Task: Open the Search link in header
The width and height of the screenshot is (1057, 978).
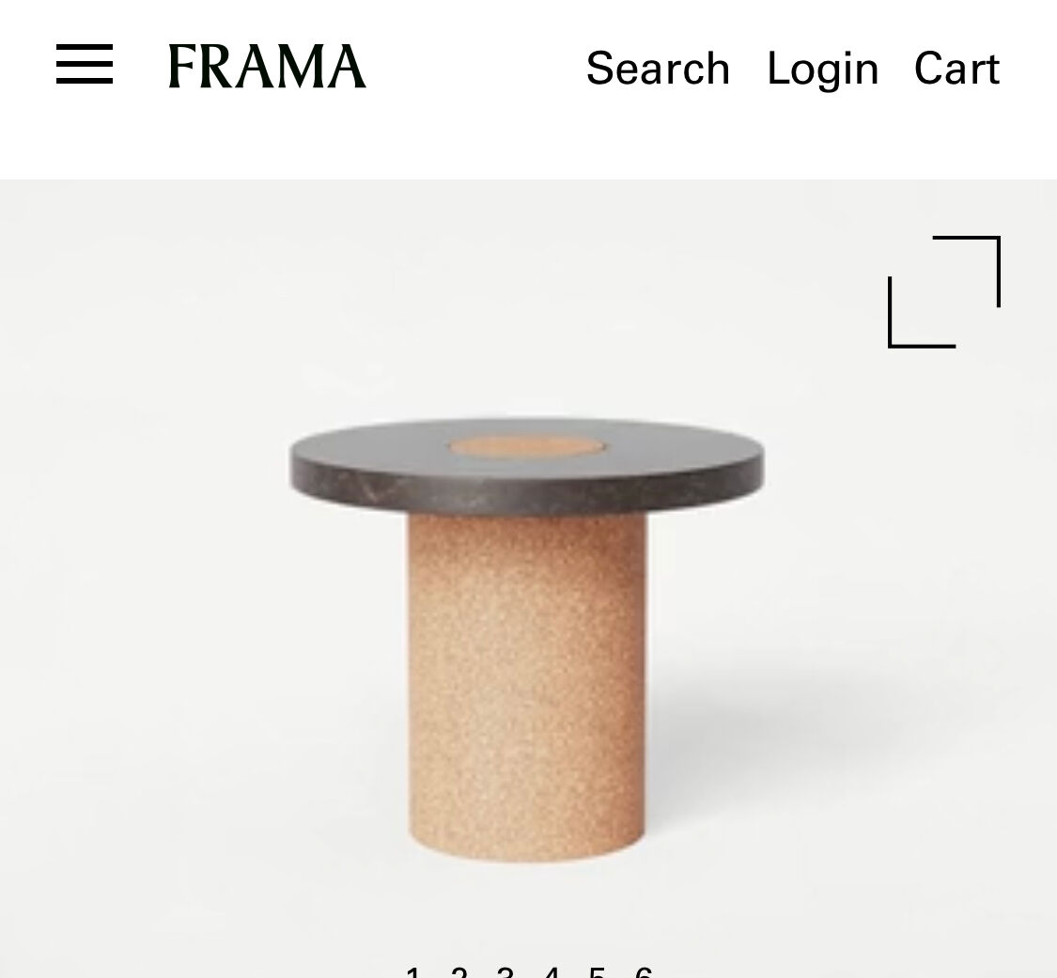Action: pyautogui.click(x=658, y=68)
